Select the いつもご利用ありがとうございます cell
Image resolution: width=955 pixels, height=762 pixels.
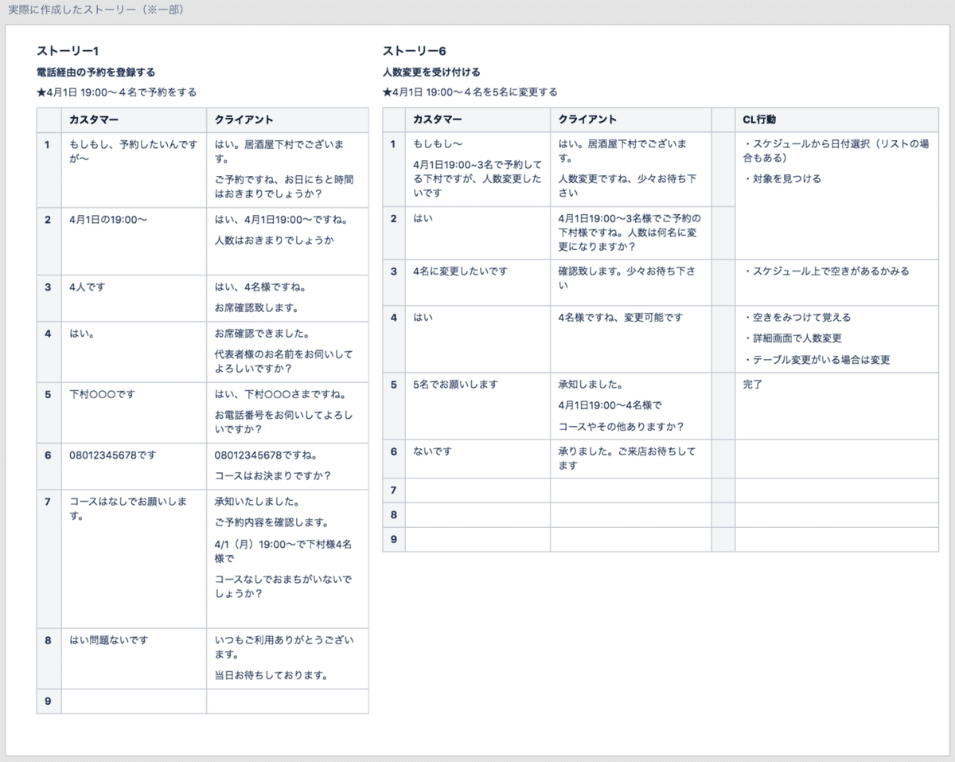(x=281, y=647)
